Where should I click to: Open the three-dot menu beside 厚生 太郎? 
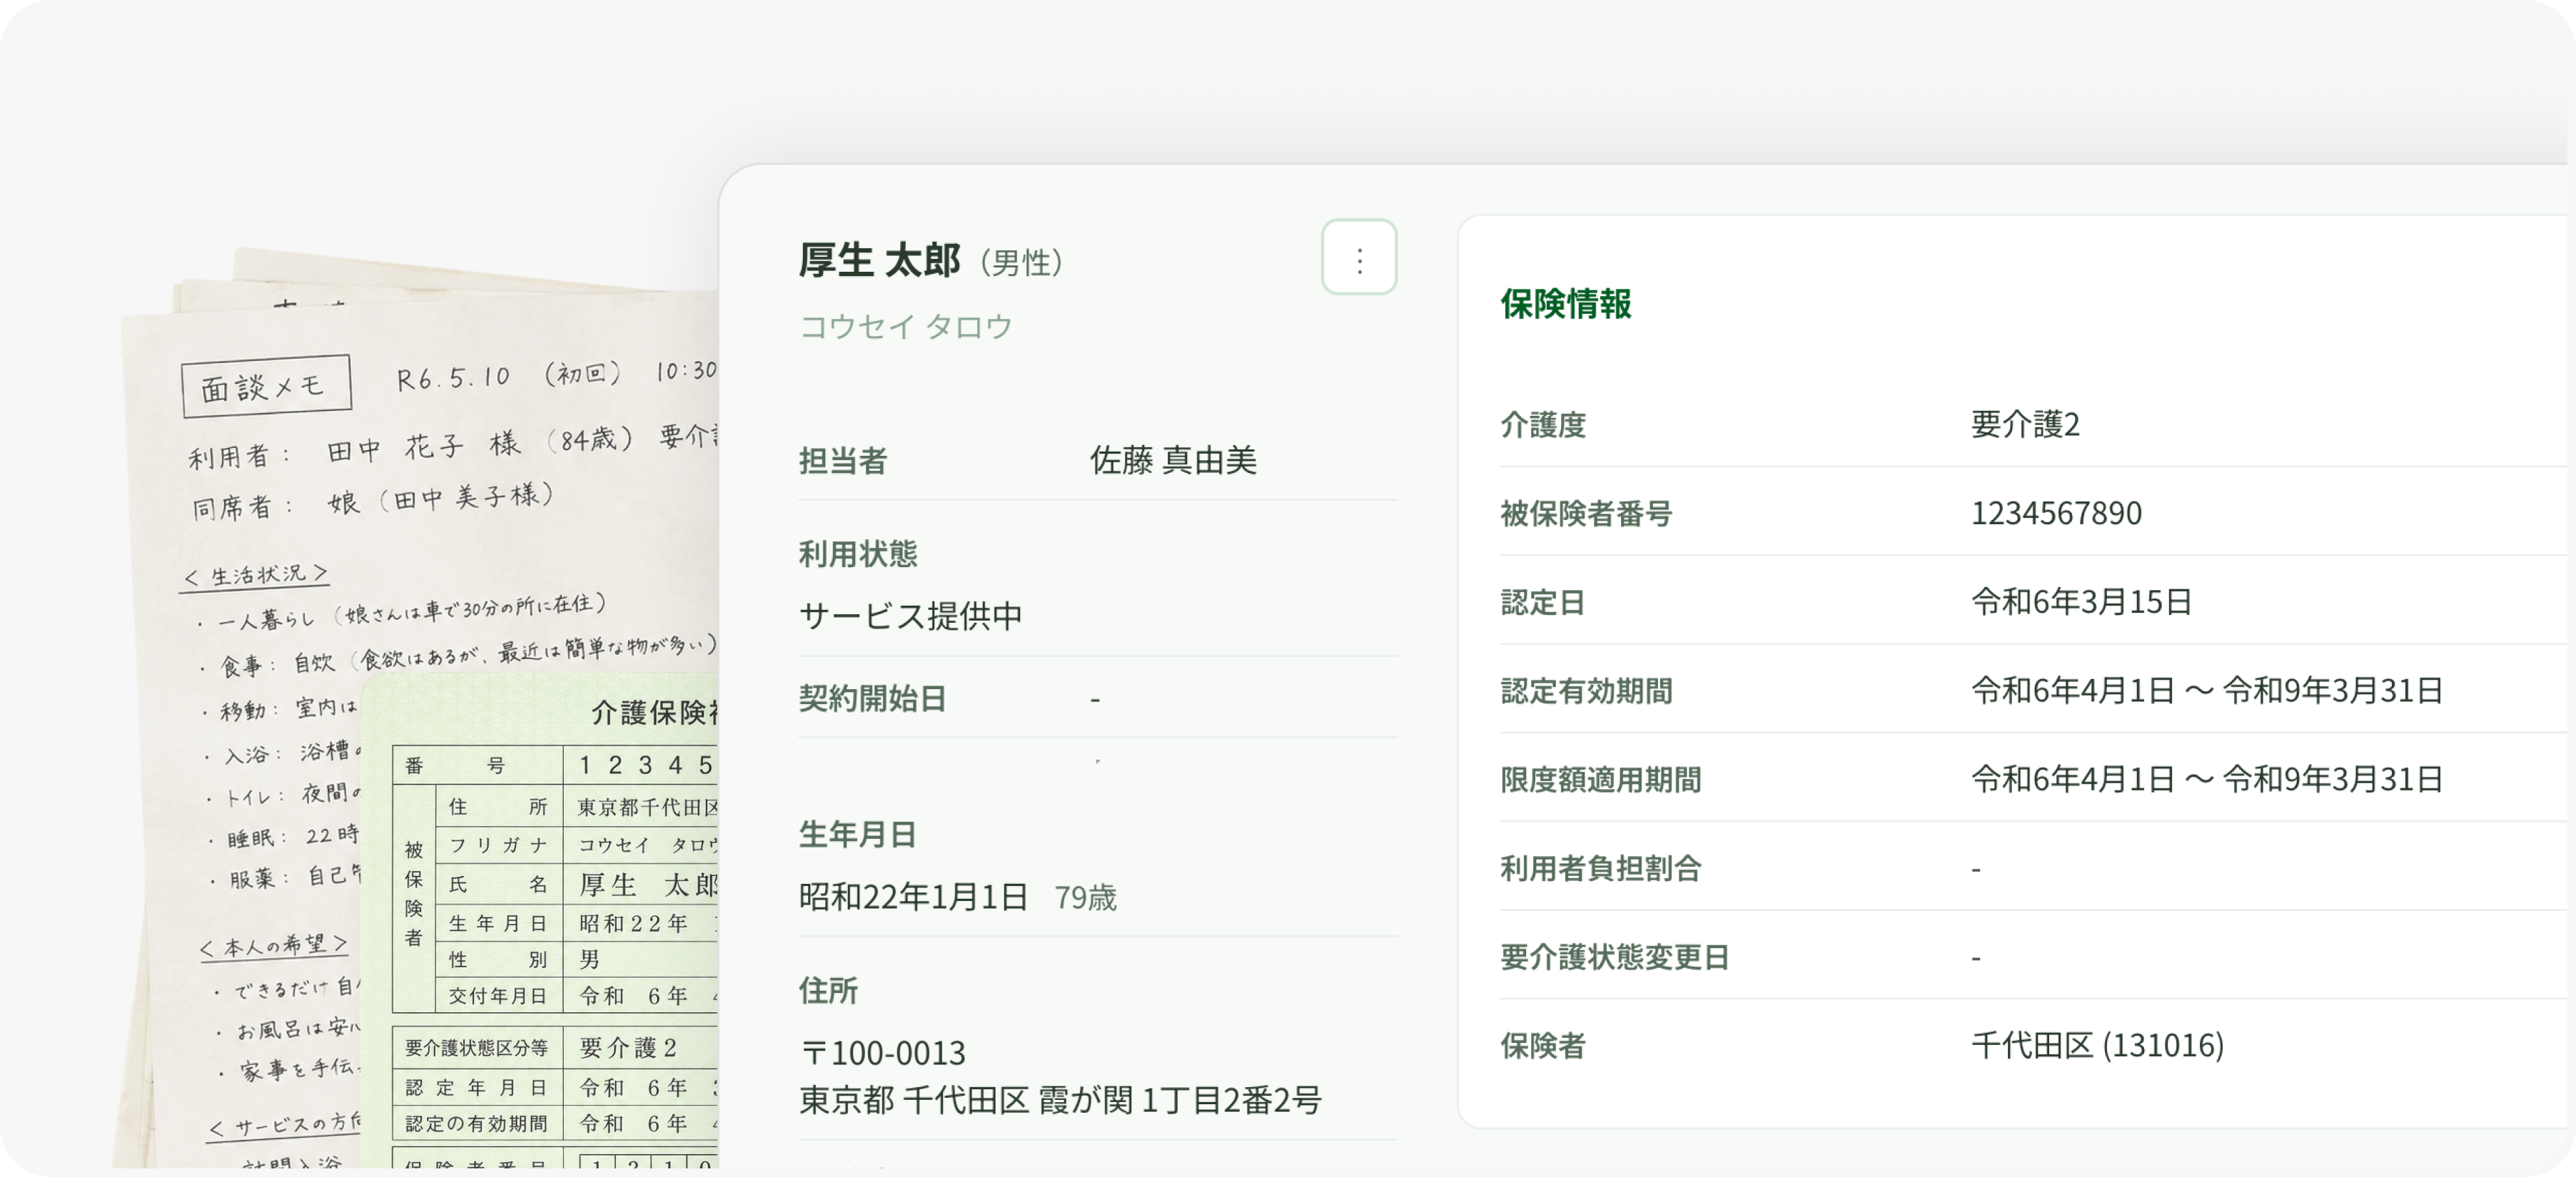click(x=1358, y=258)
